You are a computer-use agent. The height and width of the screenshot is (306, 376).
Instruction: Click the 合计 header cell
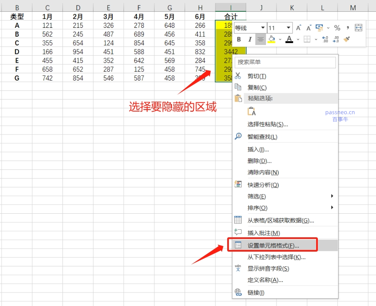[231, 16]
